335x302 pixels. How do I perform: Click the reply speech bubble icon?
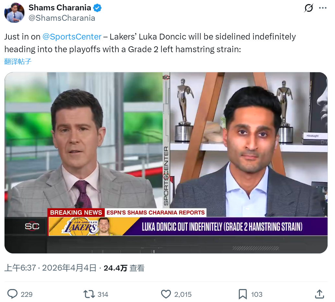click(12, 294)
